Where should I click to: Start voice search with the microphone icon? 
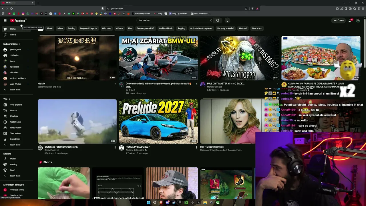(227, 20)
